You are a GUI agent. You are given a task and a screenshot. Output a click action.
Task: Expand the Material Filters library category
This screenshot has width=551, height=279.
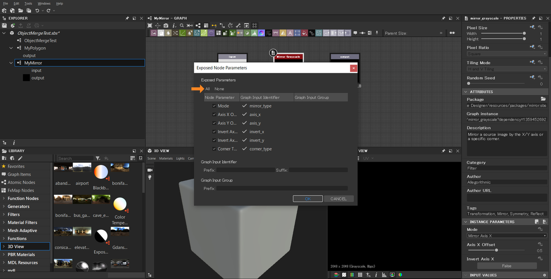click(x=4, y=223)
